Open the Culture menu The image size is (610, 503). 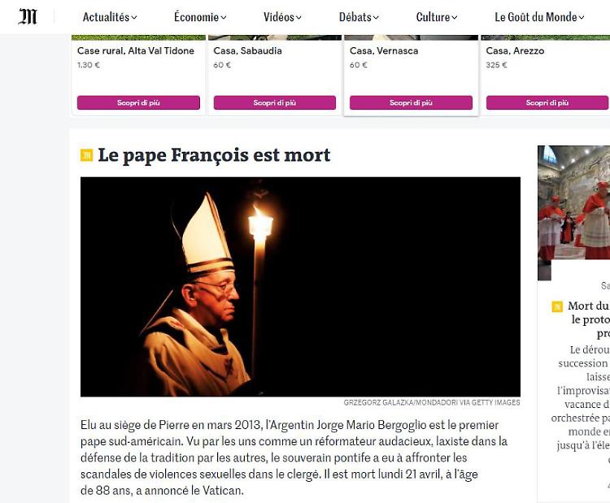pos(437,17)
